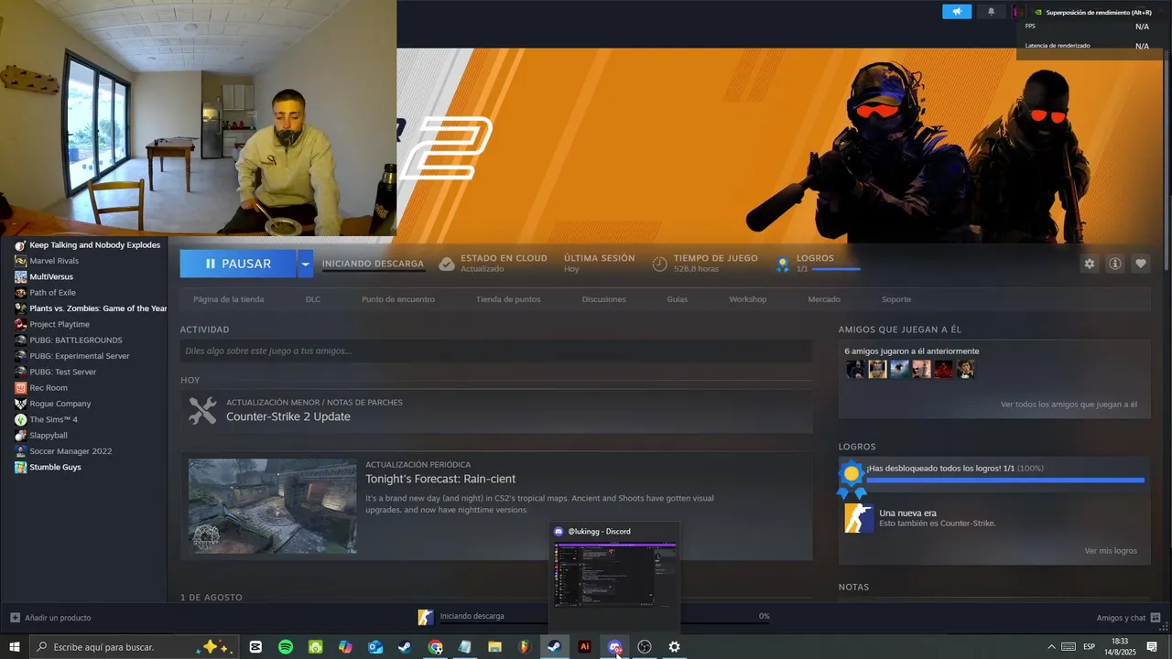
Task: Select MultiVersus in the library list
Action: (x=51, y=276)
